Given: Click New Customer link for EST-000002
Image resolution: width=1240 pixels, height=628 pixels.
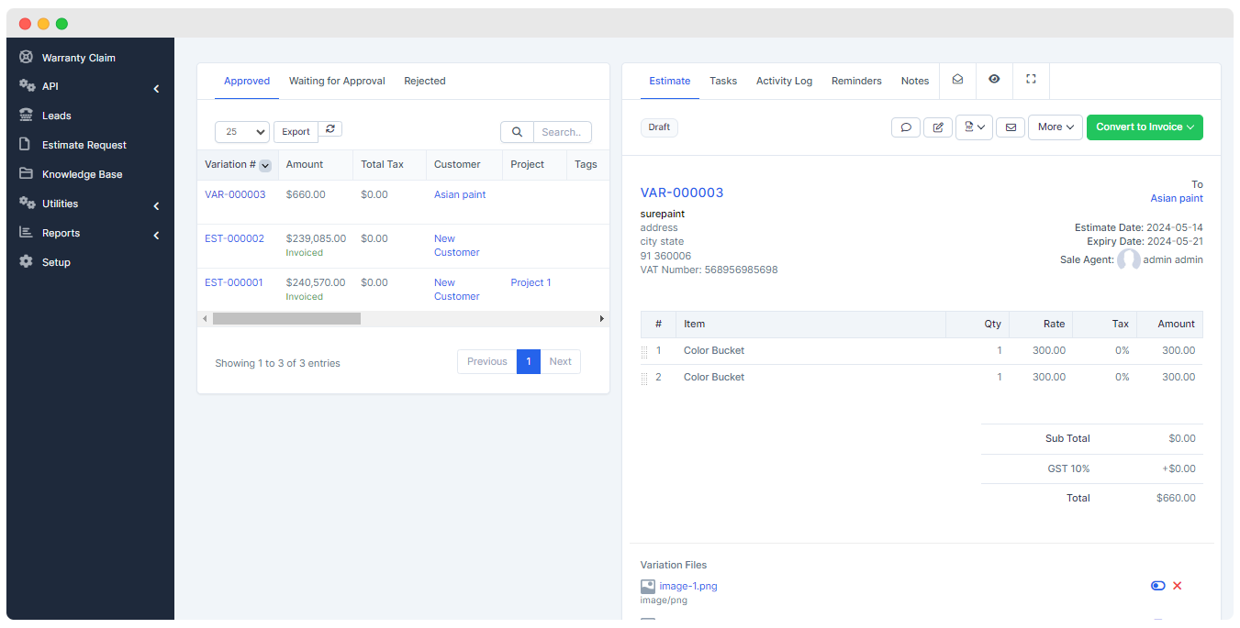Looking at the screenshot, I should 457,245.
